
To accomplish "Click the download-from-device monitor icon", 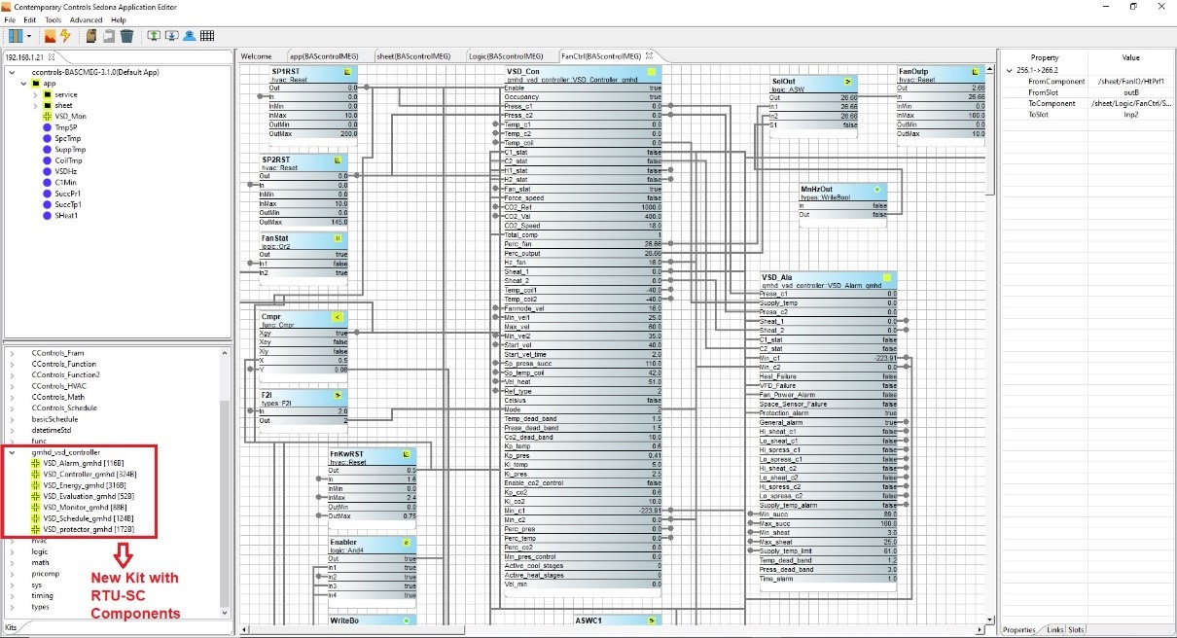I will [x=171, y=36].
